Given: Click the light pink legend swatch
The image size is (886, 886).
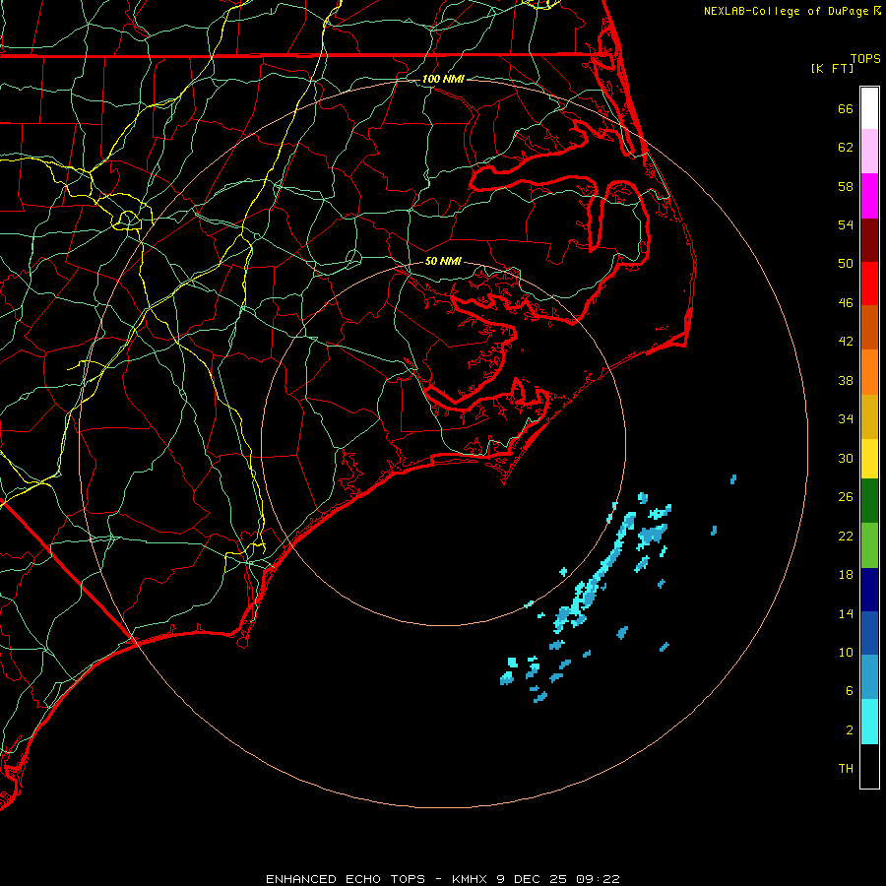Looking at the screenshot, I should 869,152.
